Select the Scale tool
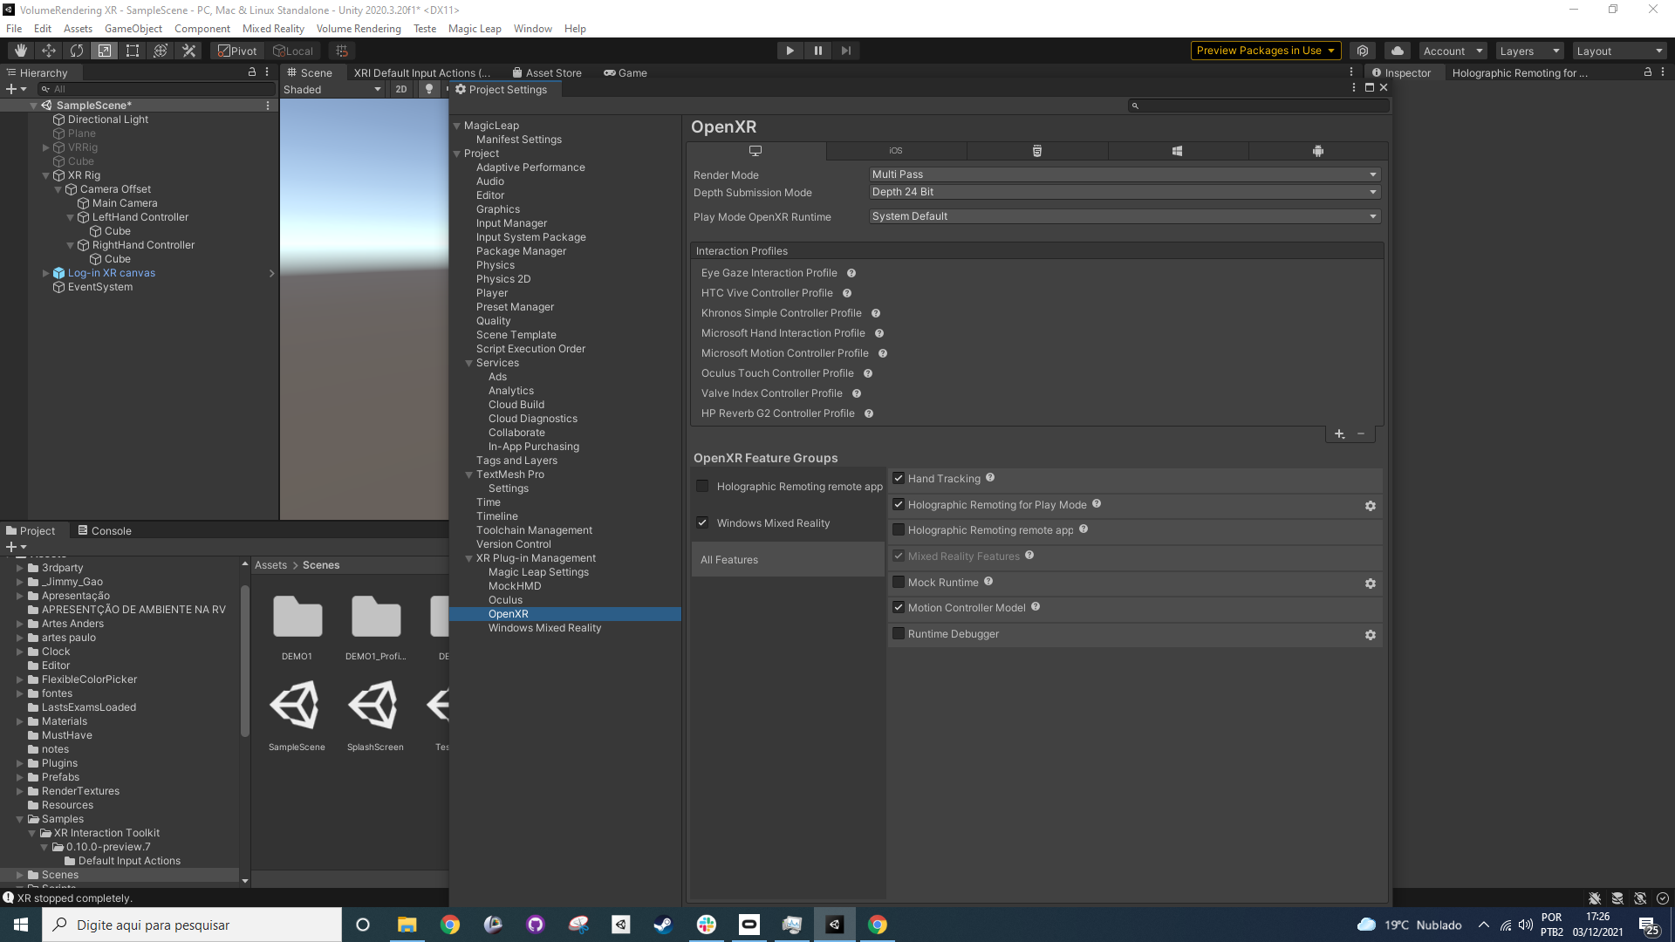 pos(105,50)
